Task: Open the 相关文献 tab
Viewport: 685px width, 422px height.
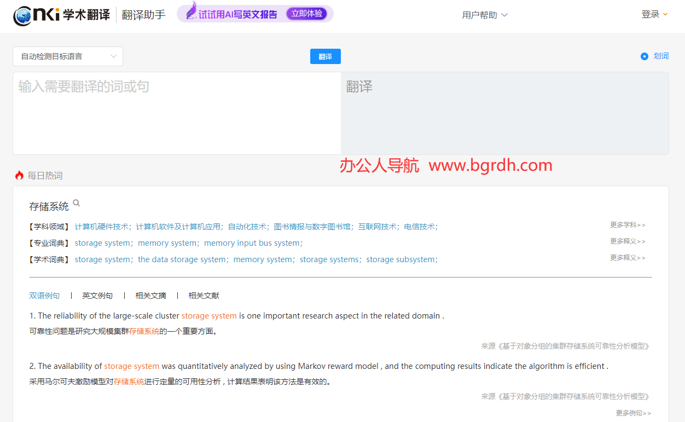Action: click(x=204, y=296)
